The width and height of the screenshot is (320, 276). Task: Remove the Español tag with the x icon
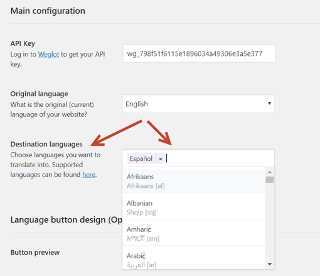(x=161, y=158)
